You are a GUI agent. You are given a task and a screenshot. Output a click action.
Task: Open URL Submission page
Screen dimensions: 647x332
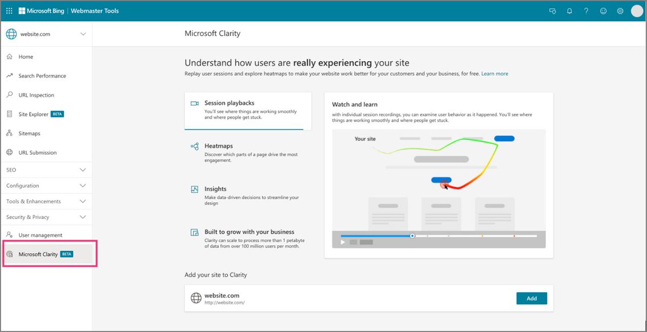point(46,153)
